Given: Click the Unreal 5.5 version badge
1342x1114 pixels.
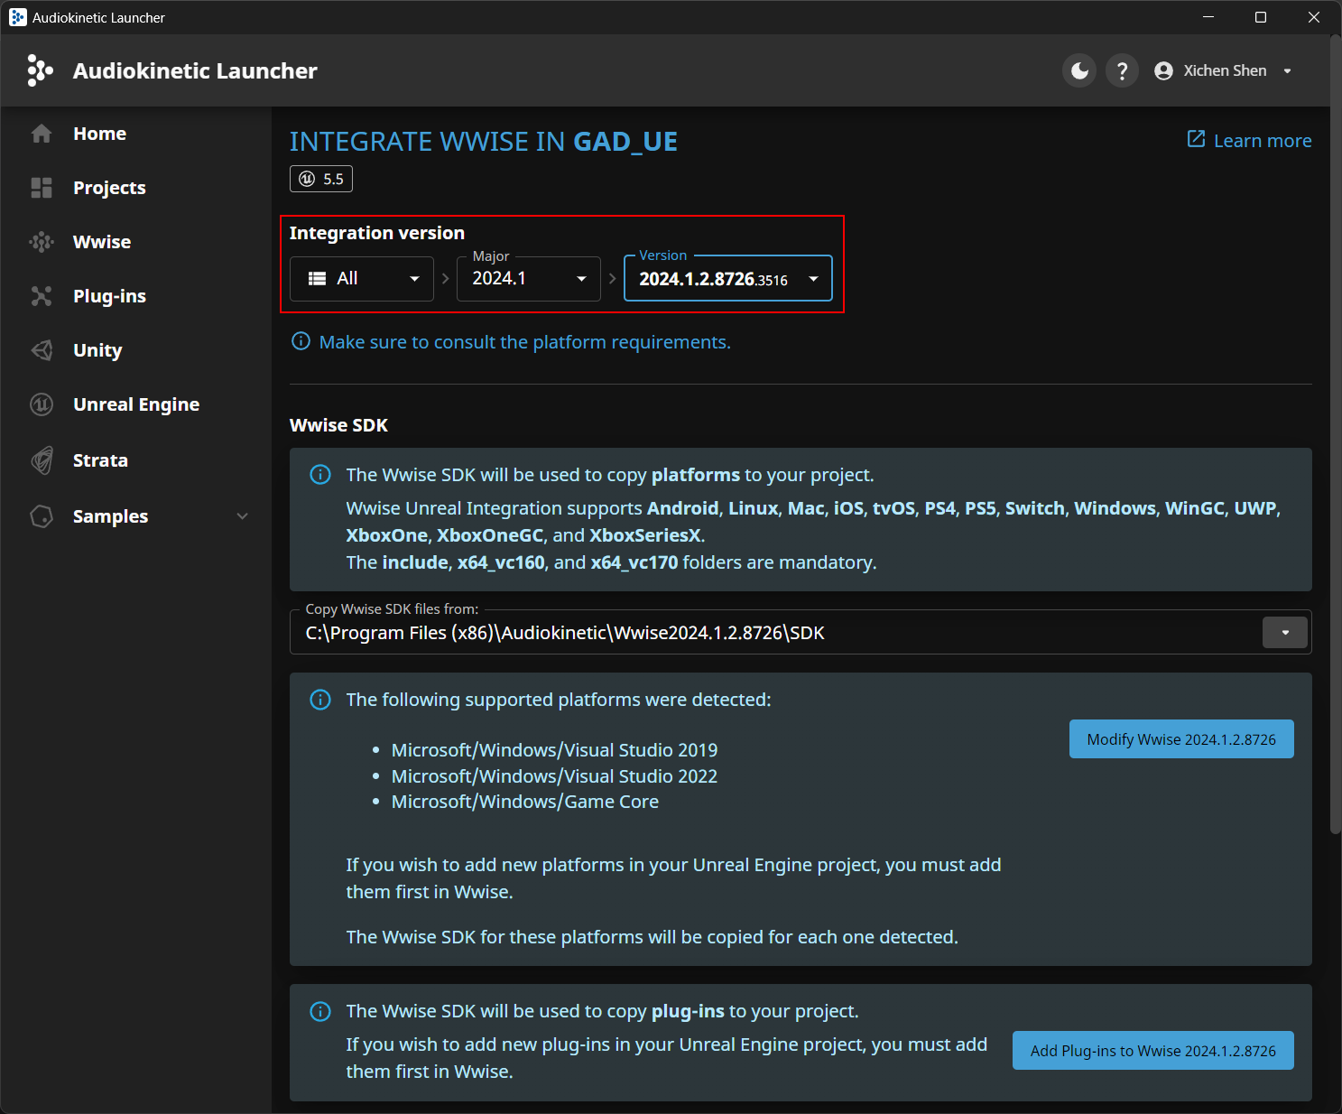Looking at the screenshot, I should pos(321,179).
